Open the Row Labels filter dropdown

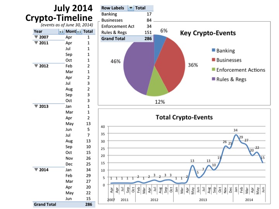pos(131,8)
